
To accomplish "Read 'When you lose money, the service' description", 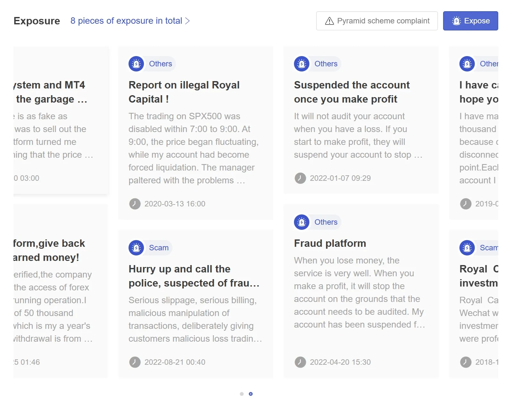I will click(x=359, y=293).
